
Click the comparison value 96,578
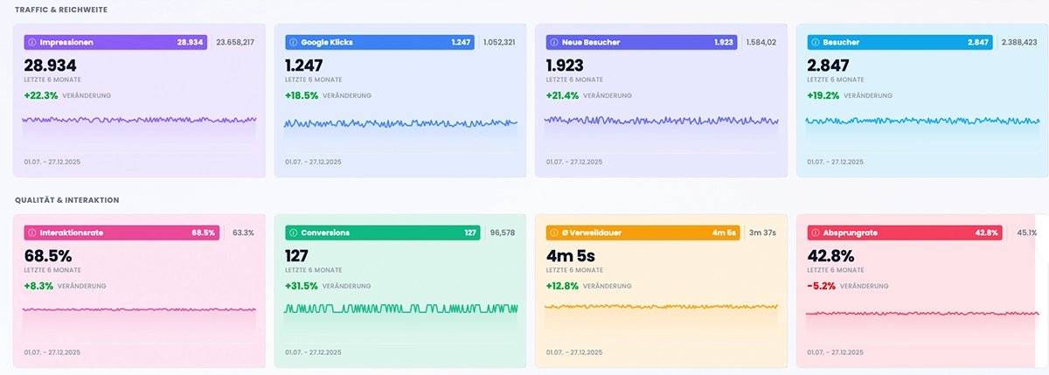(x=503, y=233)
